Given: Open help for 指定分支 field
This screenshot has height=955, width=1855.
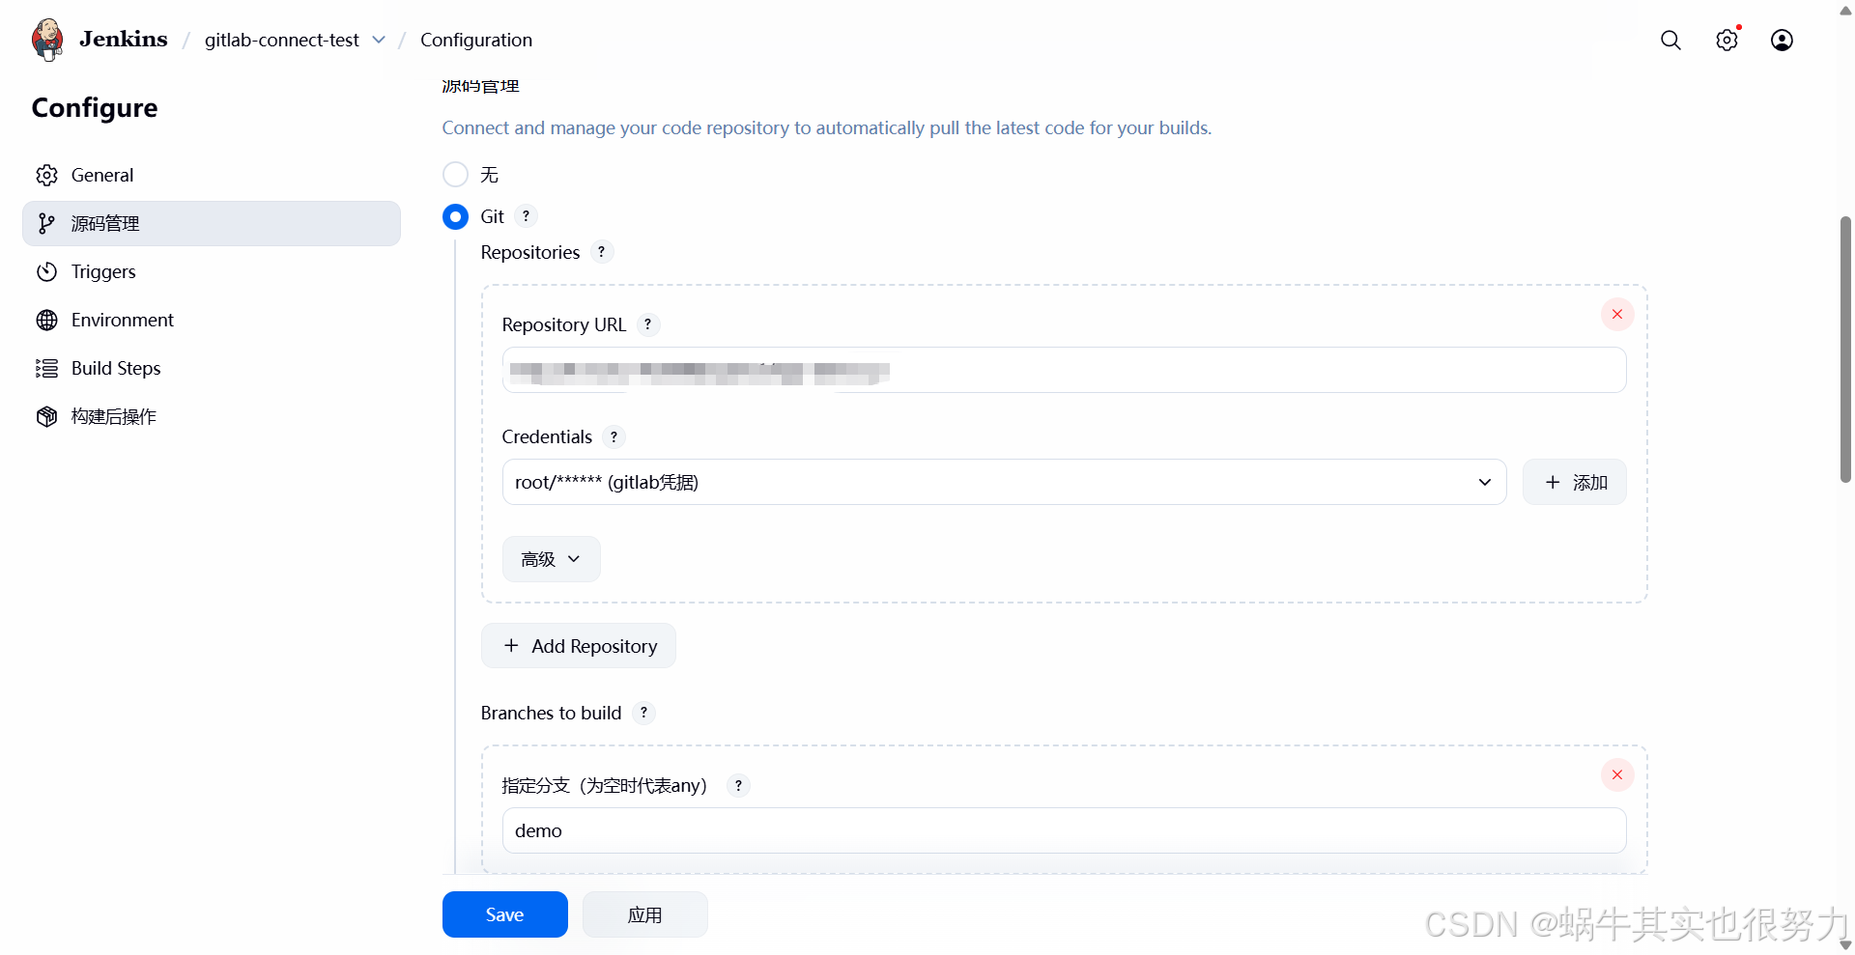Looking at the screenshot, I should [738, 785].
